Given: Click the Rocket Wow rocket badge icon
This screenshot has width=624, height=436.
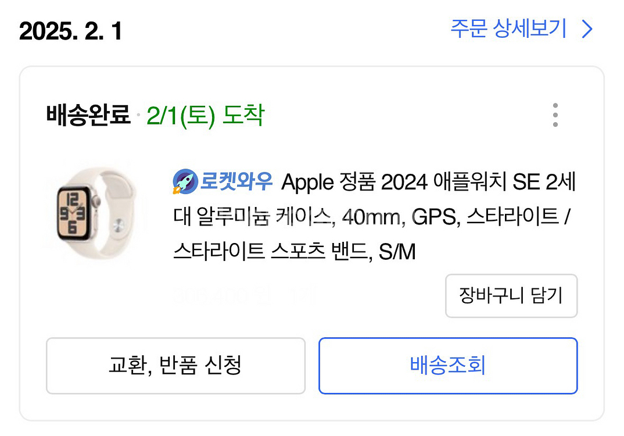Looking at the screenshot, I should pos(185,182).
